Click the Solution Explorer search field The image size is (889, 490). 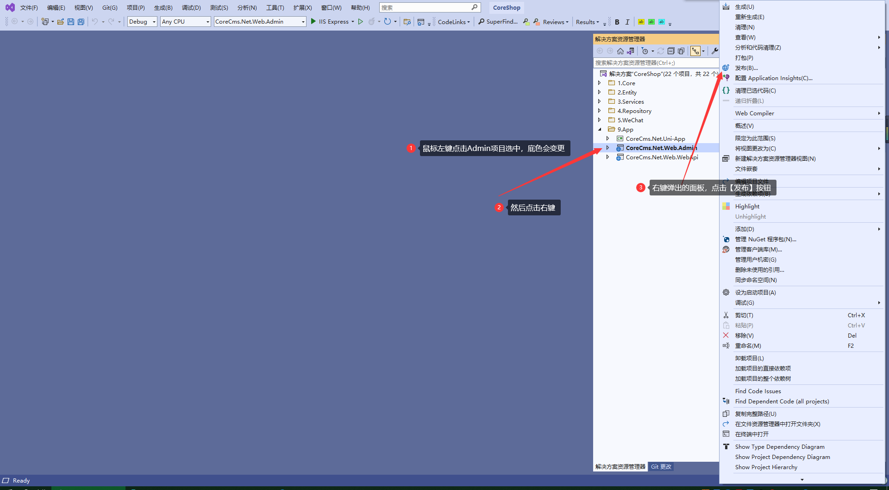pyautogui.click(x=655, y=63)
